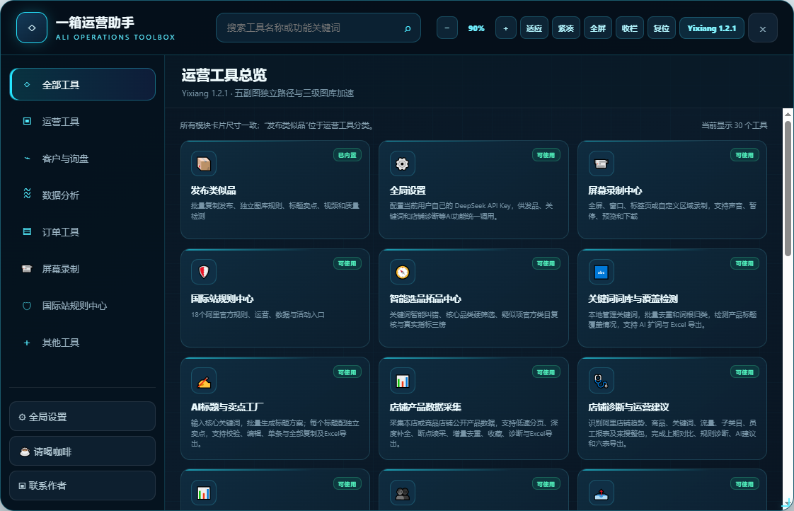The width and height of the screenshot is (794, 511).
Task: Click the people icon in bottom row
Action: [x=402, y=493]
